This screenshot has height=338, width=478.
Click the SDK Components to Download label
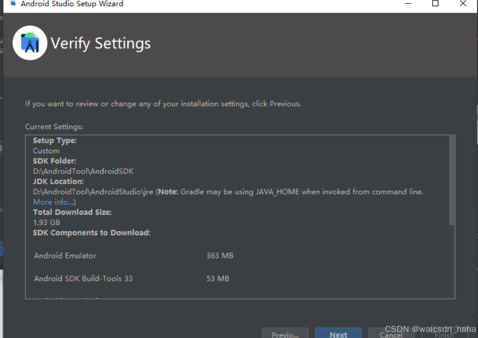tap(92, 233)
